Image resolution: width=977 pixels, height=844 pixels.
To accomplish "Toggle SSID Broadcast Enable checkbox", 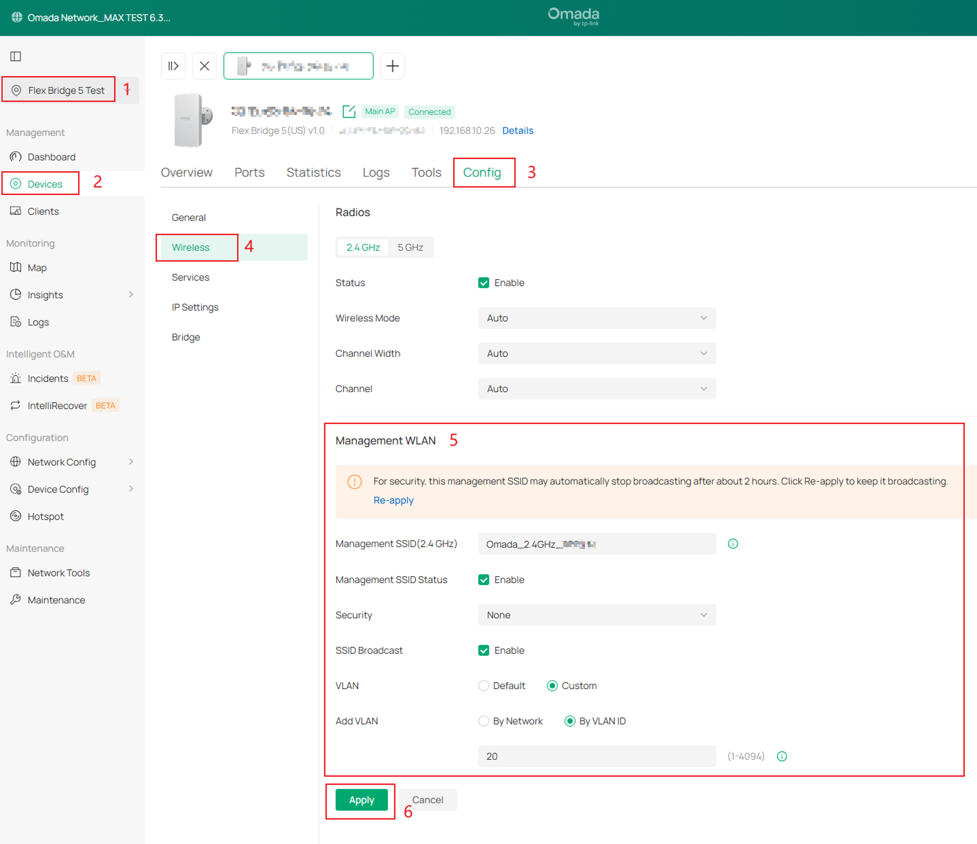I will [x=484, y=651].
